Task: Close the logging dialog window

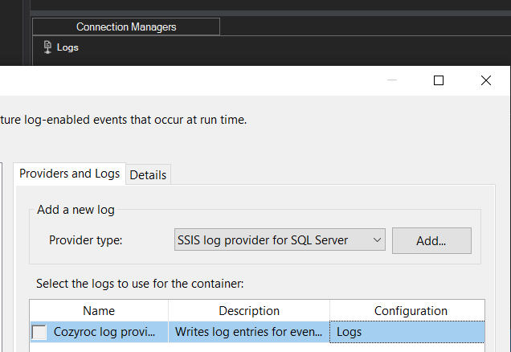Action: pyautogui.click(x=485, y=80)
